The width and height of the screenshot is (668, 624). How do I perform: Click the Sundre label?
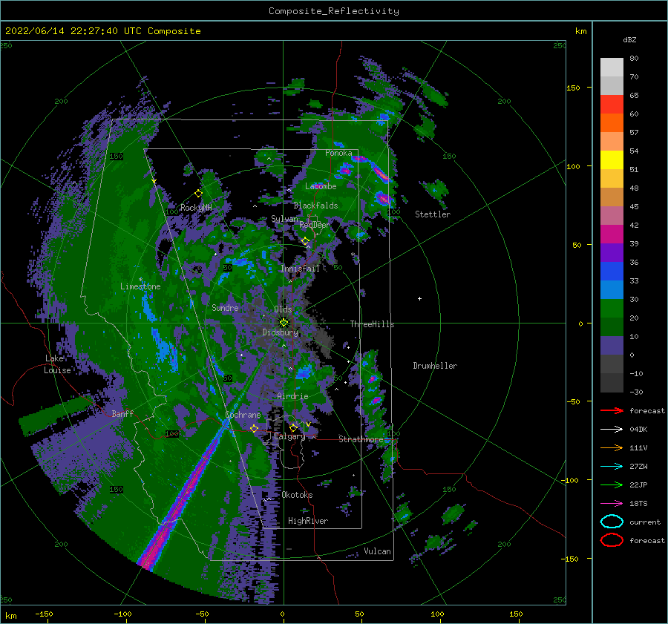225,308
